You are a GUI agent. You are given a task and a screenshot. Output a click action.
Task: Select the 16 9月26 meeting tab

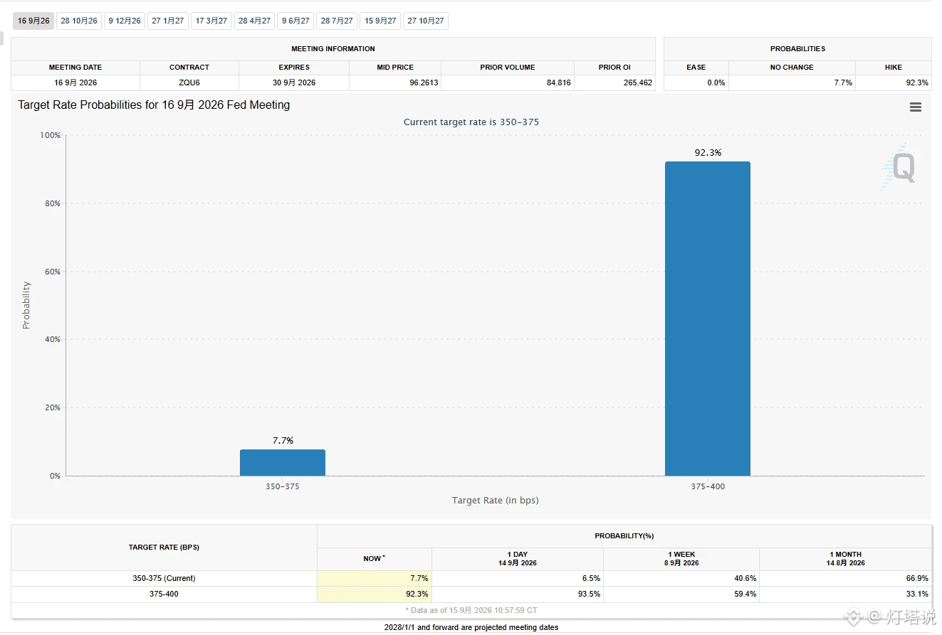[33, 21]
